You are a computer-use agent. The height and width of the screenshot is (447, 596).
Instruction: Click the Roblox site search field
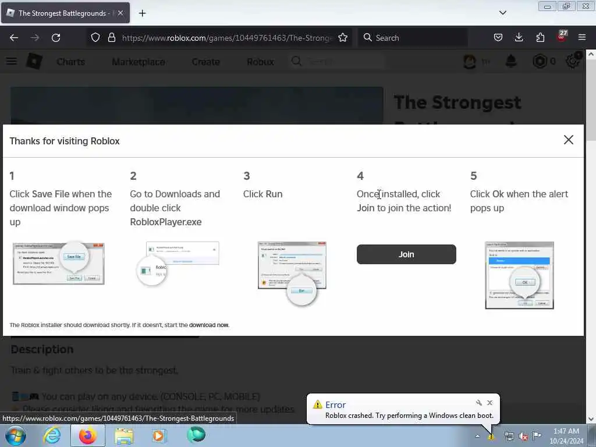click(338, 61)
